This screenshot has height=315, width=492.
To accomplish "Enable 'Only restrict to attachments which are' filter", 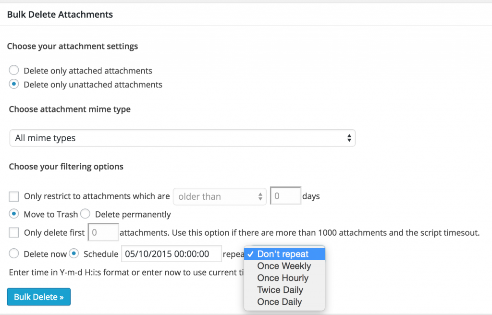I will (x=13, y=196).
